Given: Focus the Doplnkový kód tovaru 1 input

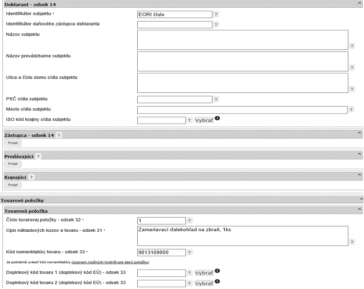Looking at the screenshot, I should [x=162, y=273].
